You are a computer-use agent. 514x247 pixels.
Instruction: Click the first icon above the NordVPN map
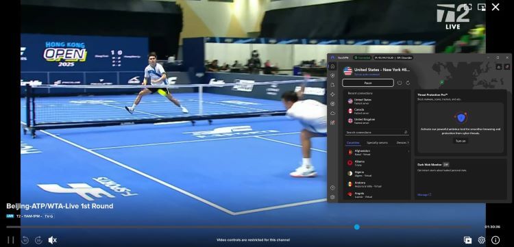pyautogui.click(x=499, y=67)
